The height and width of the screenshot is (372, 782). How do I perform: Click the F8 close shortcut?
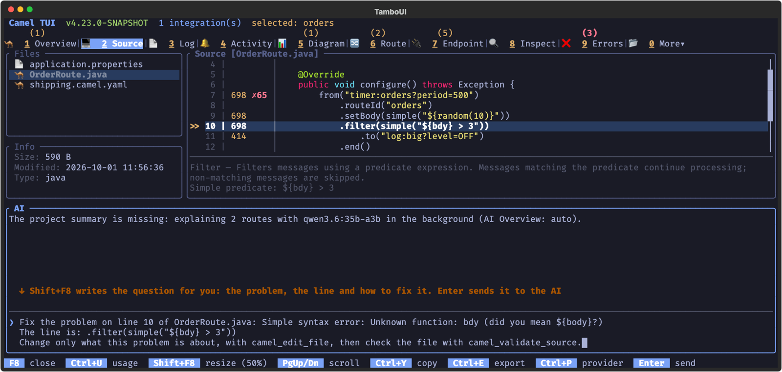click(x=30, y=363)
